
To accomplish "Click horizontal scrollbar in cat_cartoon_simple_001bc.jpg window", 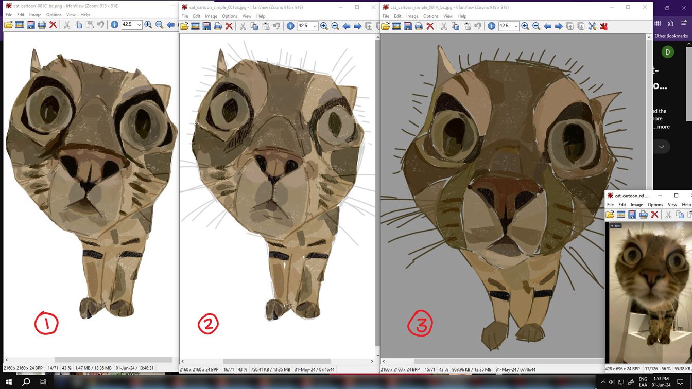I will 276,361.
